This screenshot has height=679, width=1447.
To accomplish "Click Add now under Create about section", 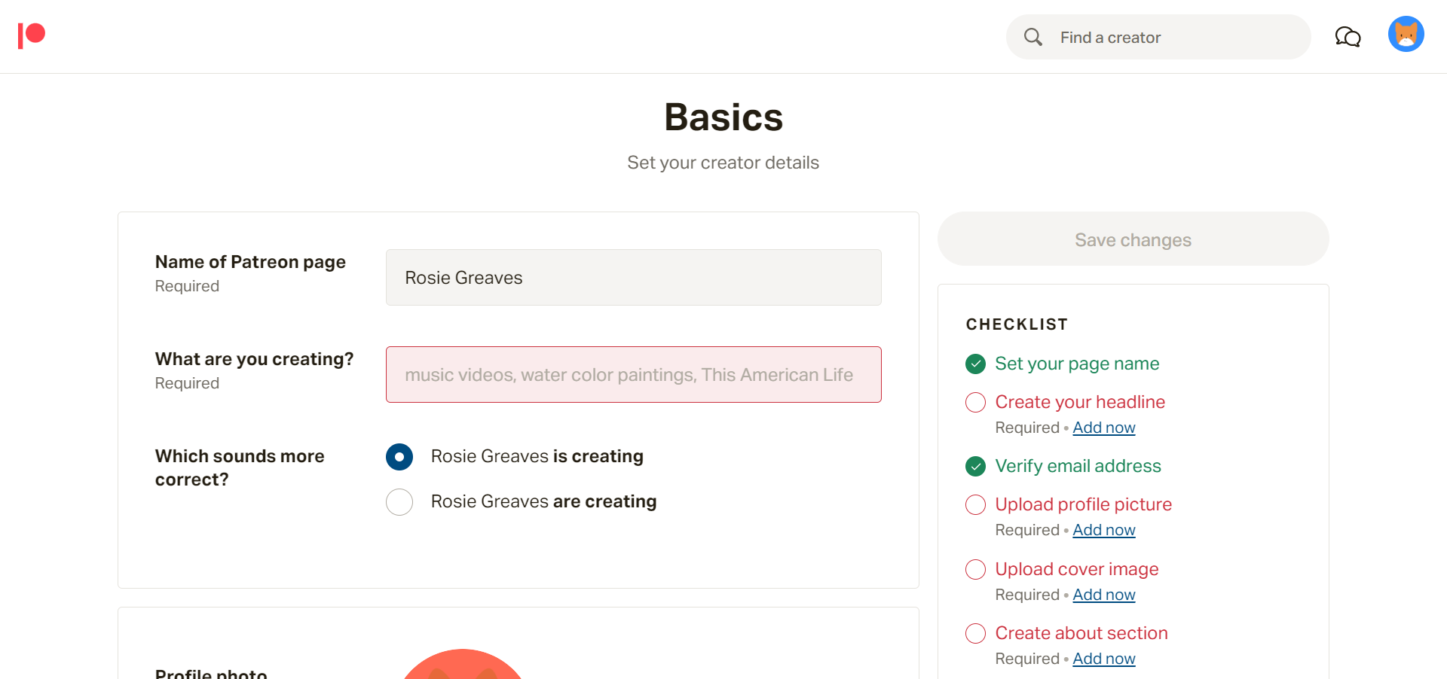I will tap(1104, 659).
